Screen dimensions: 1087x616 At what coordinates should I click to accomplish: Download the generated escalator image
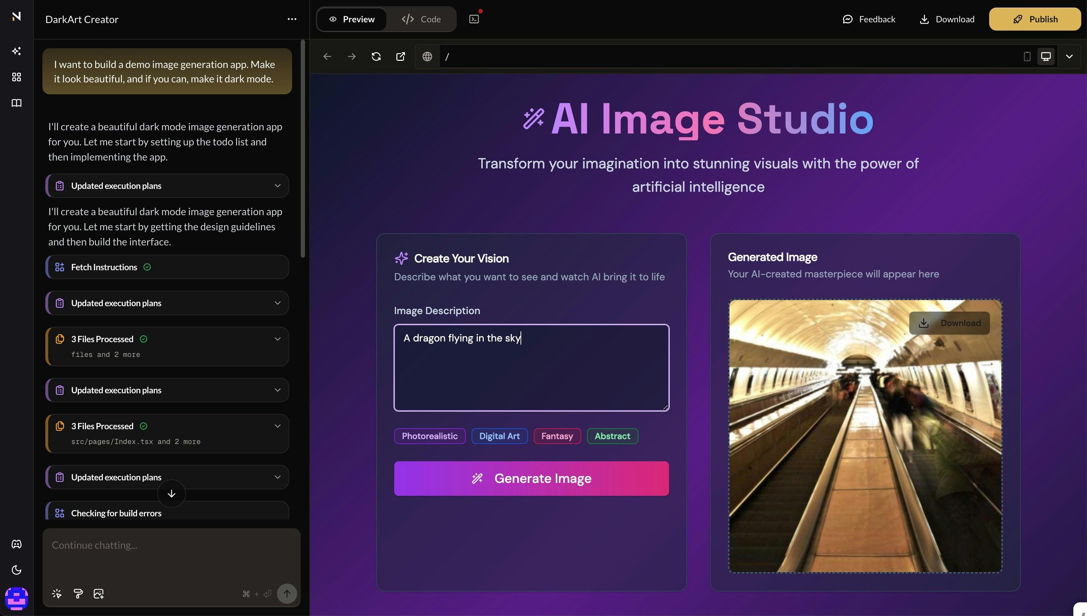[949, 323]
